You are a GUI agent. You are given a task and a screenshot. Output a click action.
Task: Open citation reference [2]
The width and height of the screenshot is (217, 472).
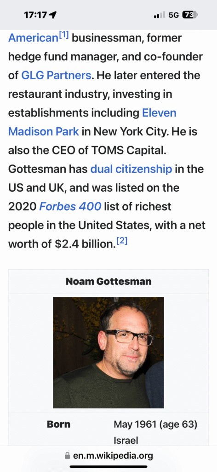[x=122, y=242]
